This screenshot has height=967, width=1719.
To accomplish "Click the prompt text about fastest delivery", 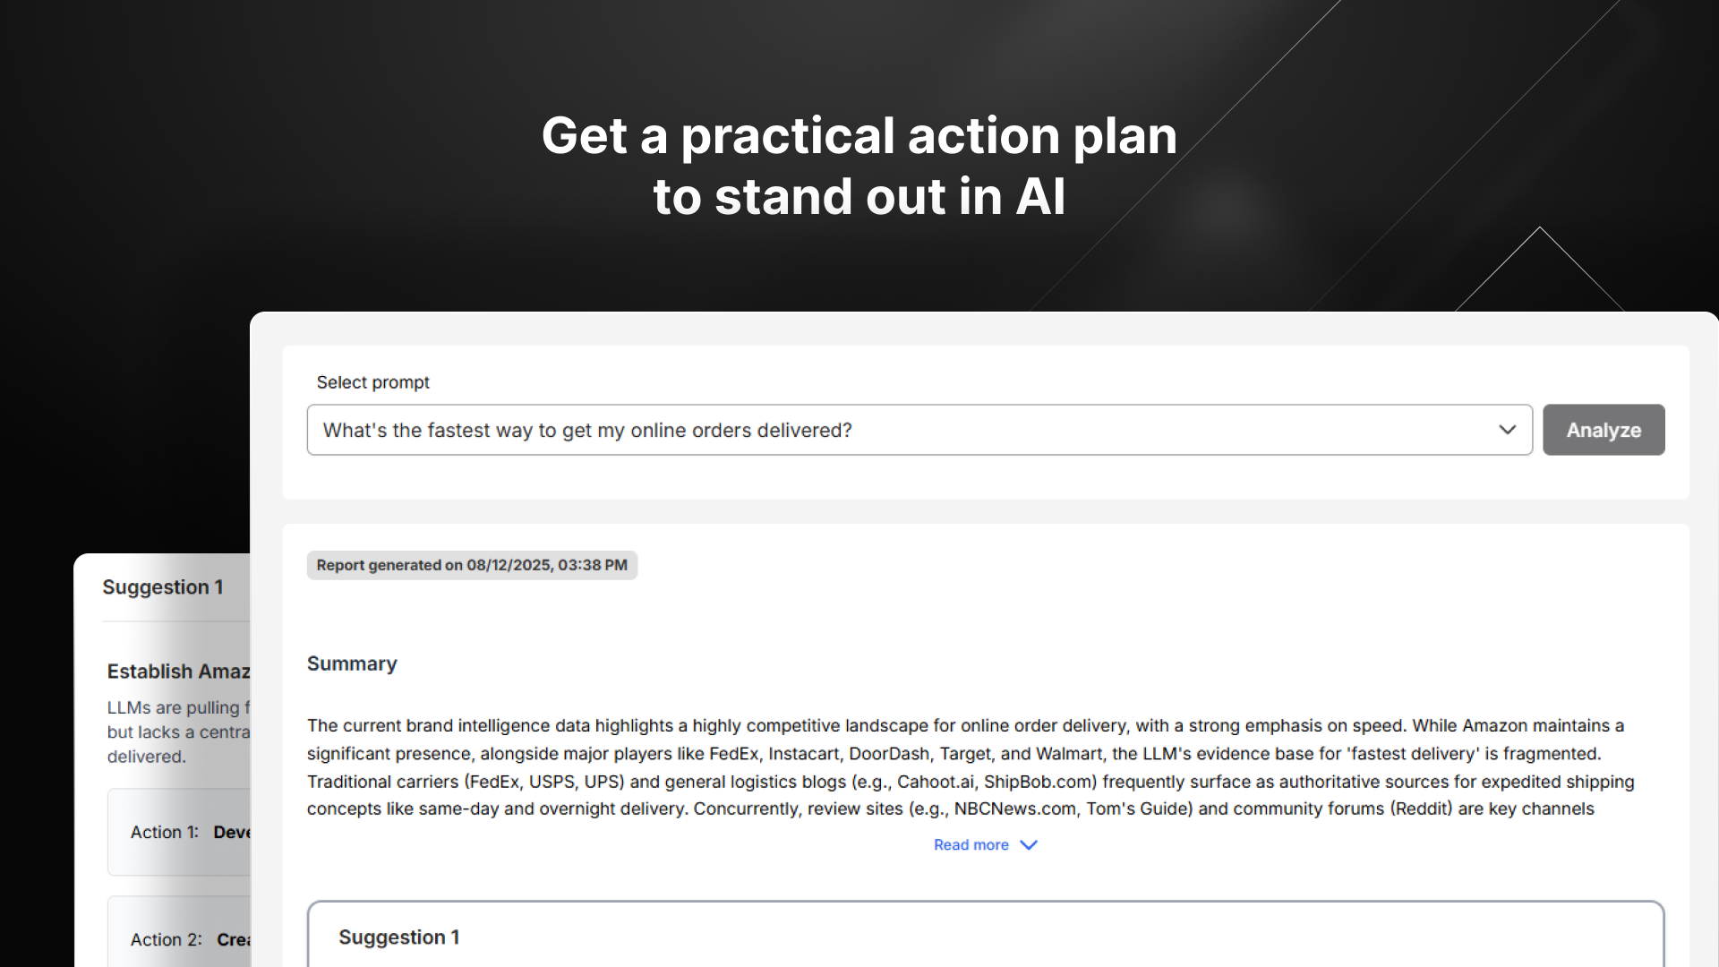I will (x=586, y=431).
